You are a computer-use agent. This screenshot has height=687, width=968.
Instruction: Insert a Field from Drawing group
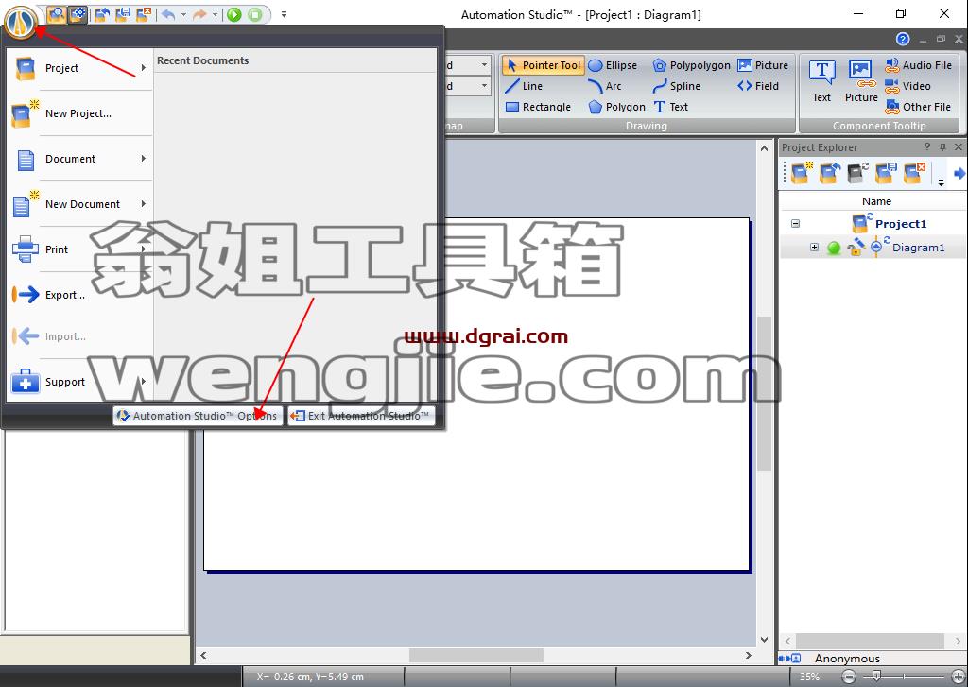(x=758, y=86)
